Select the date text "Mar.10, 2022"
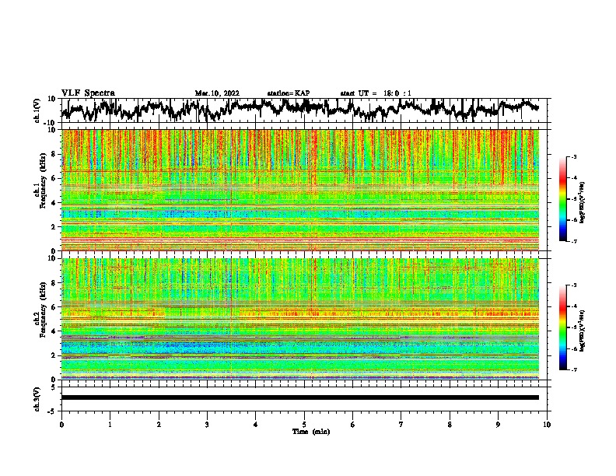616x476 pixels. pyautogui.click(x=217, y=93)
